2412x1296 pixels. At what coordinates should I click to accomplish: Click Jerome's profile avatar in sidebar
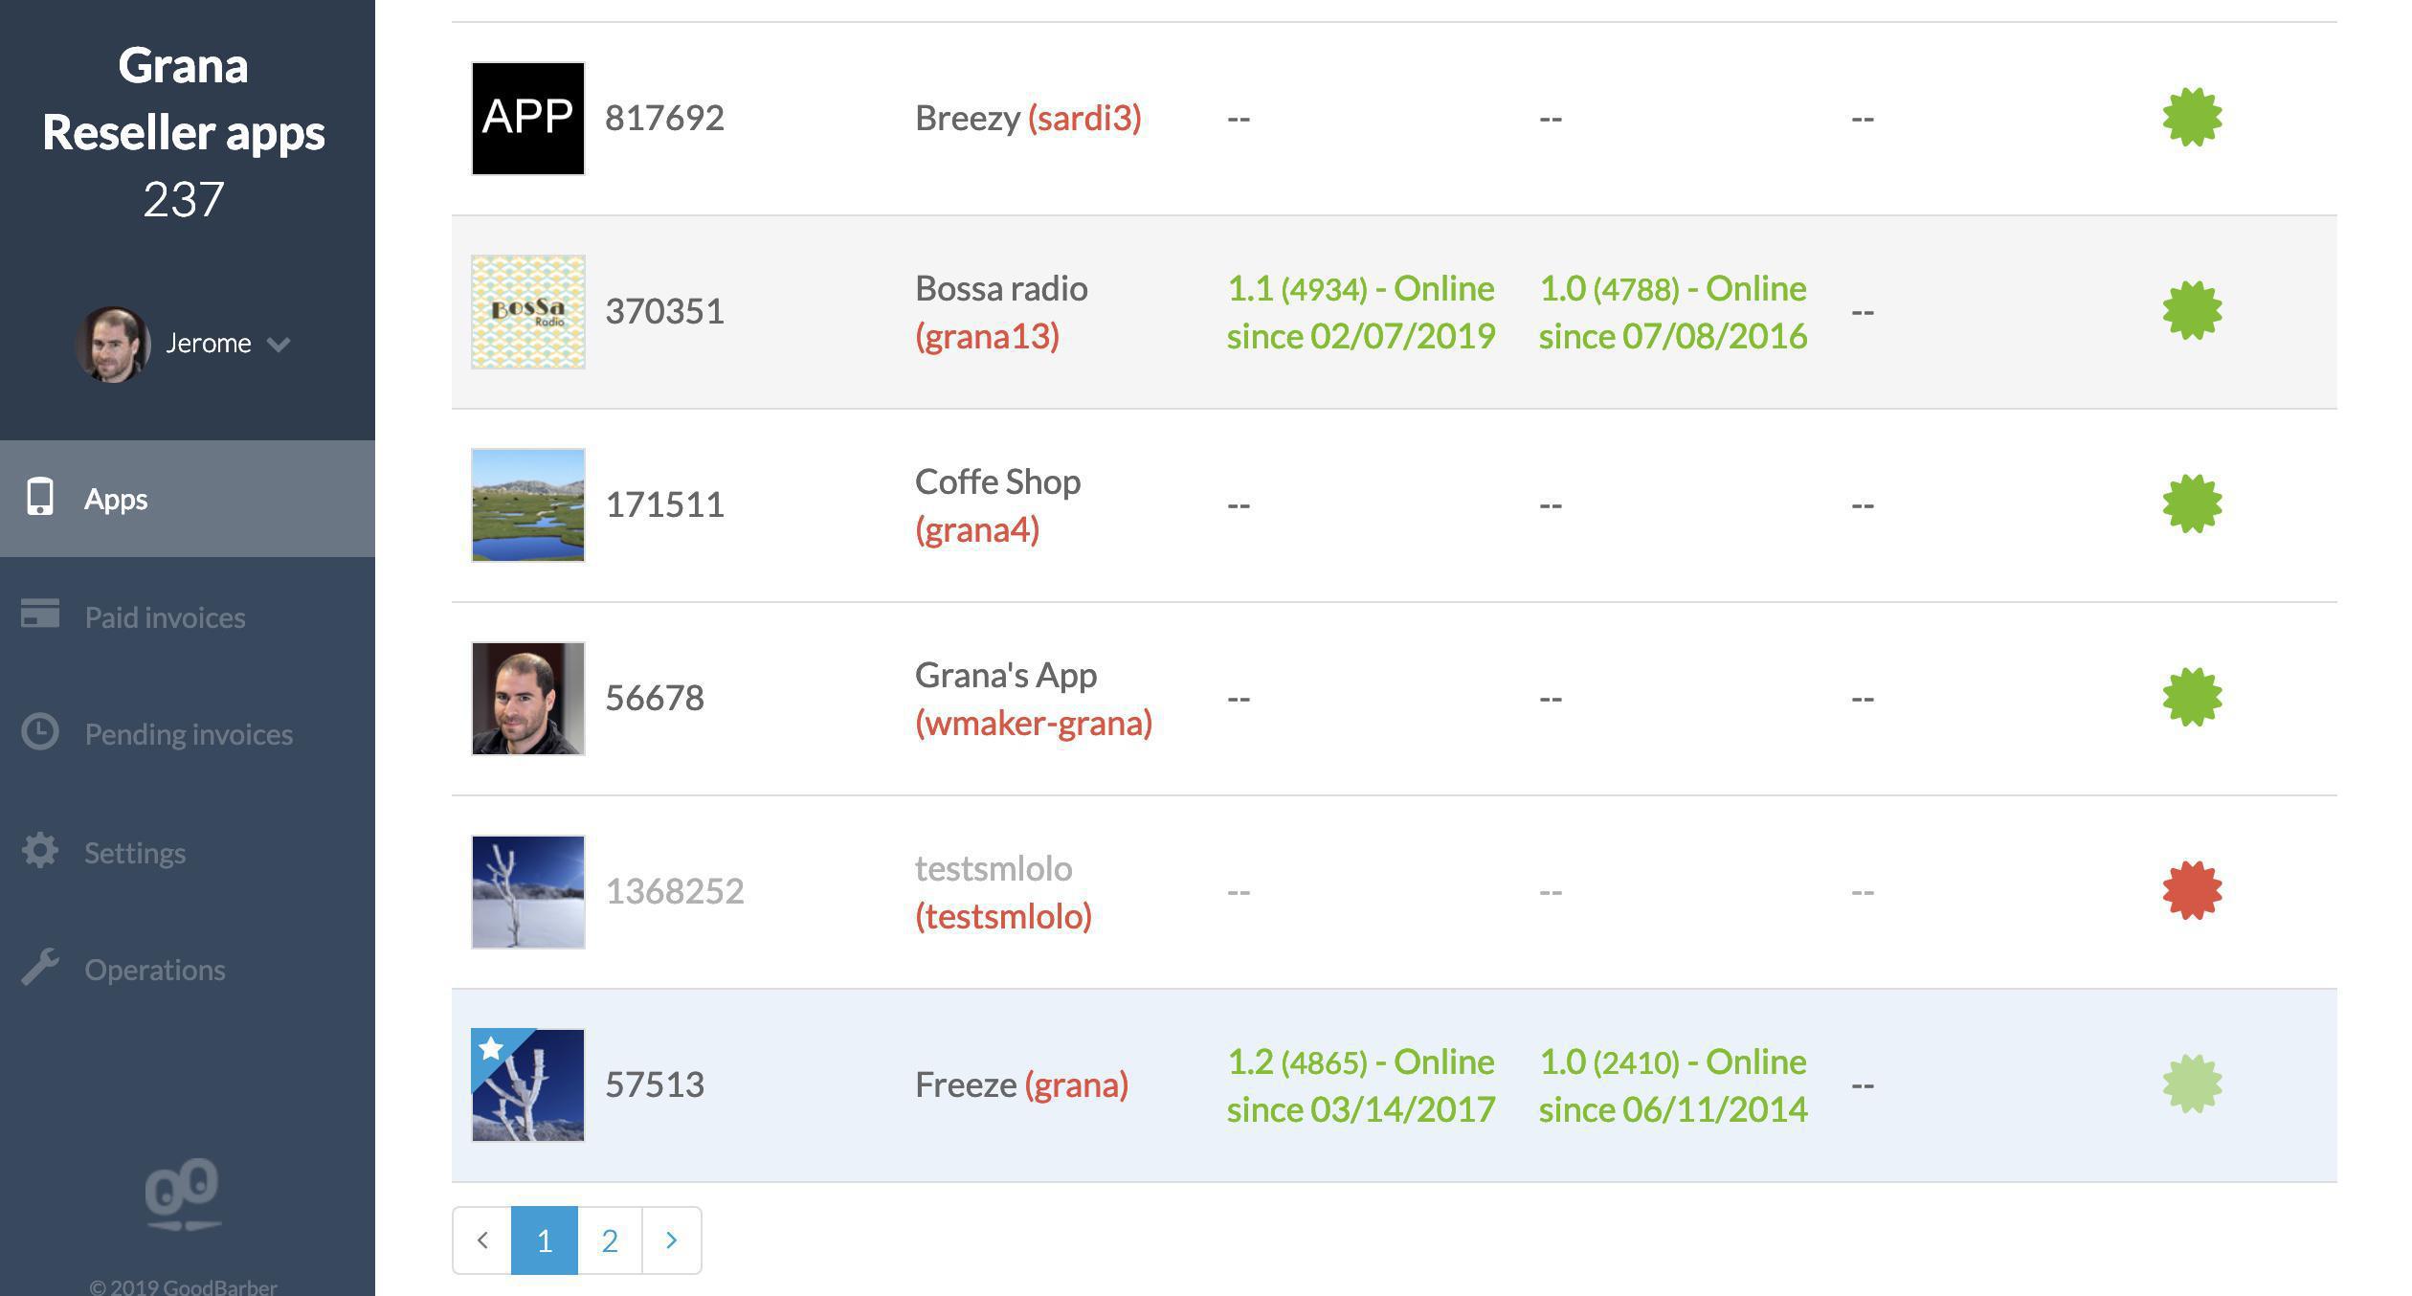tap(113, 345)
